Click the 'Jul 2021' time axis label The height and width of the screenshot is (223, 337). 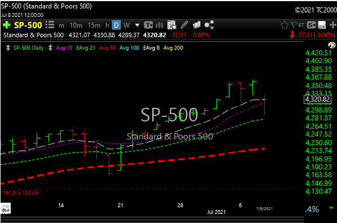[216, 212]
